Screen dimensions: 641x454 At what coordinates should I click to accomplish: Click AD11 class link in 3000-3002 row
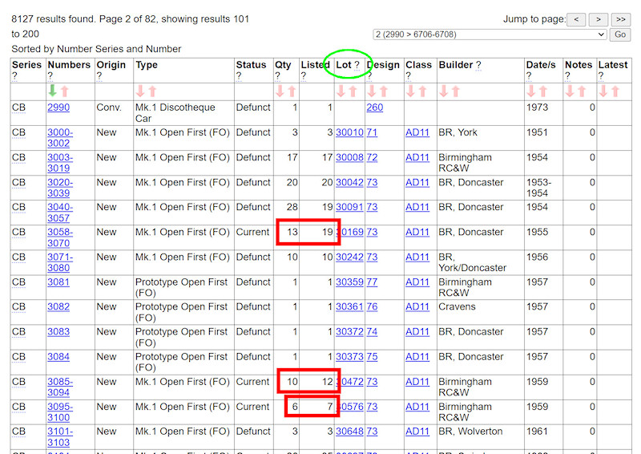coord(417,132)
